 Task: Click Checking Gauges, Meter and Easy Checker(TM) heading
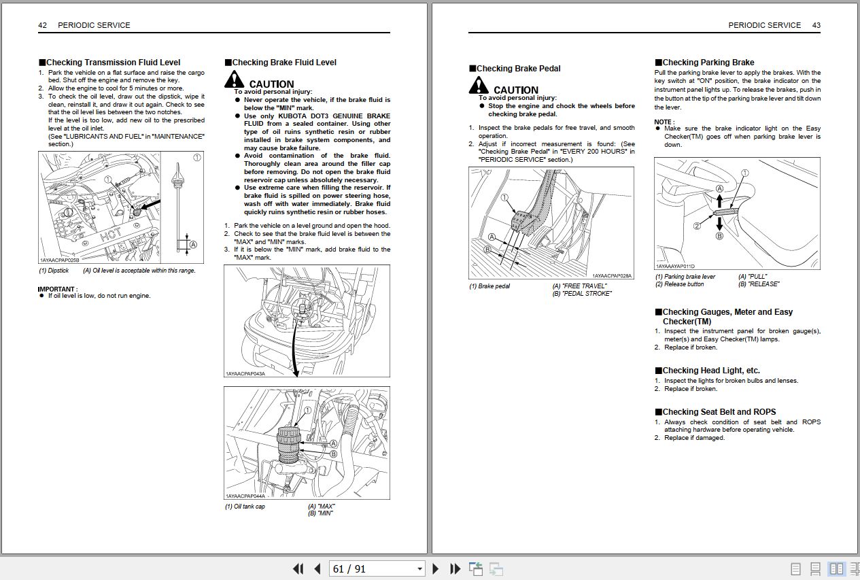point(723,317)
